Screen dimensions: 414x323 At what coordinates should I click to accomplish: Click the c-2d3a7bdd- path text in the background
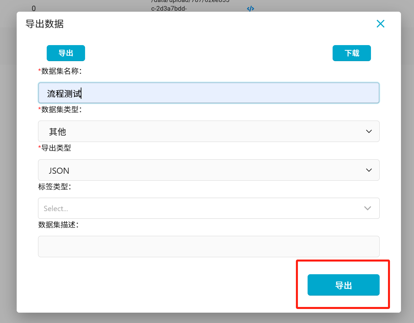point(169,9)
